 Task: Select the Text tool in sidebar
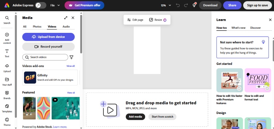[x=7, y=53]
